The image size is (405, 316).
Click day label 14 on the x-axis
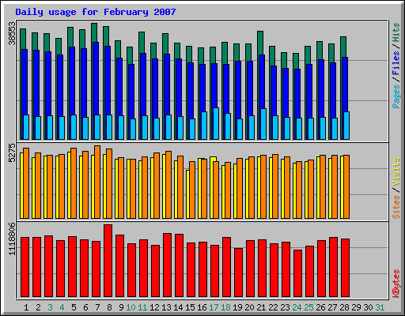[x=178, y=307]
